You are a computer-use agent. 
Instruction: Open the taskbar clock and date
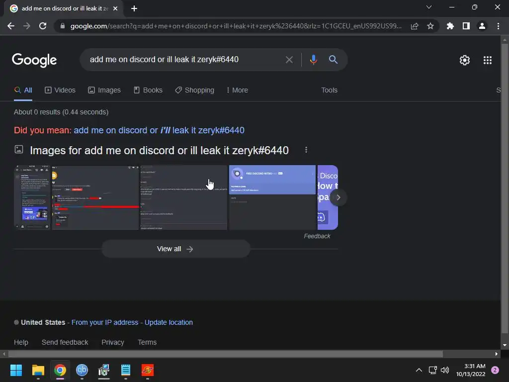[471, 370]
